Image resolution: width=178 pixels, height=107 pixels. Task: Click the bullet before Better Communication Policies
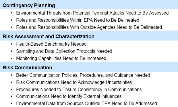[11, 75]
